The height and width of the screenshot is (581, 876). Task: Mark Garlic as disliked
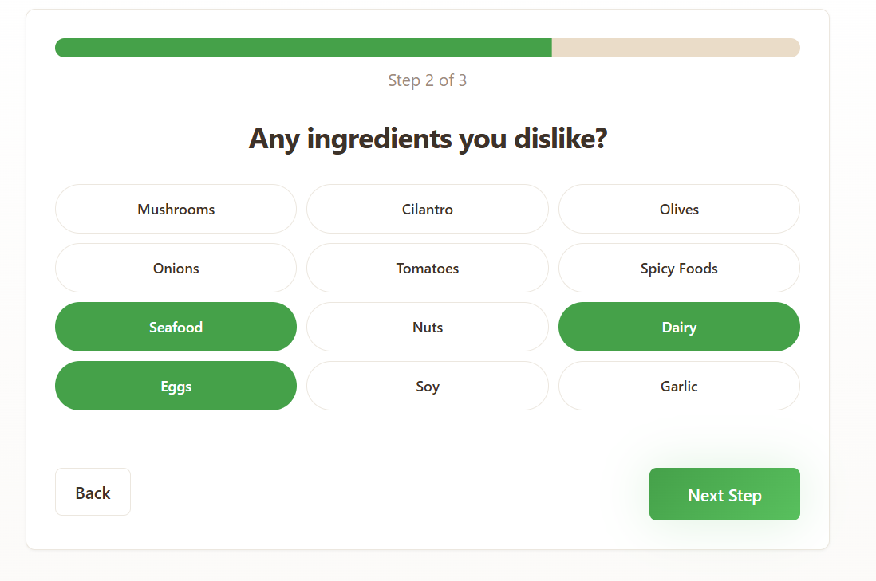coord(679,386)
